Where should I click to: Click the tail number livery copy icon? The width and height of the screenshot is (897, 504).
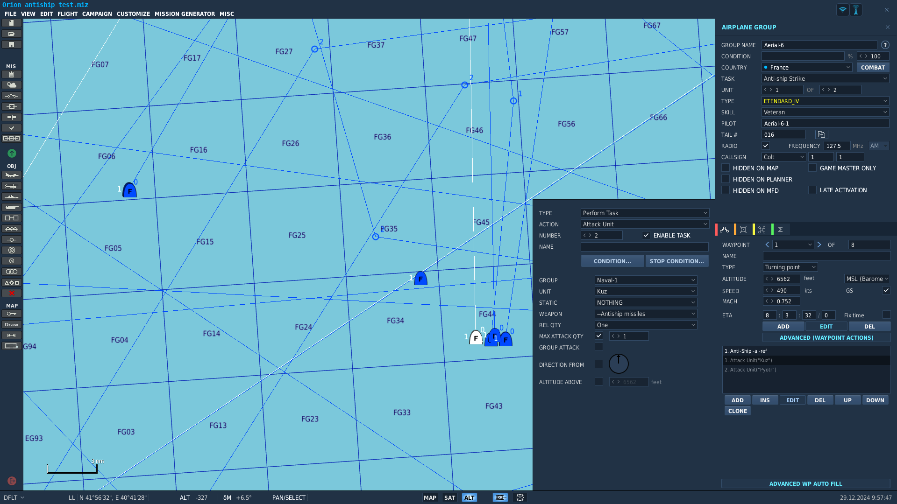pos(821,134)
